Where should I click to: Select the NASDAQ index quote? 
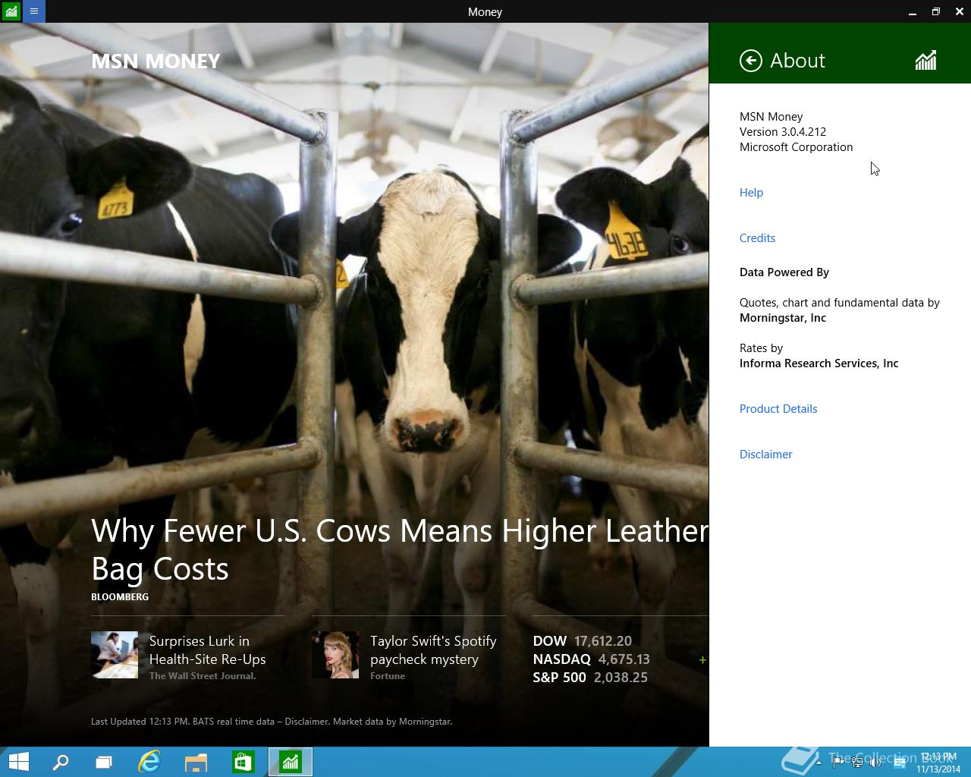(x=591, y=659)
